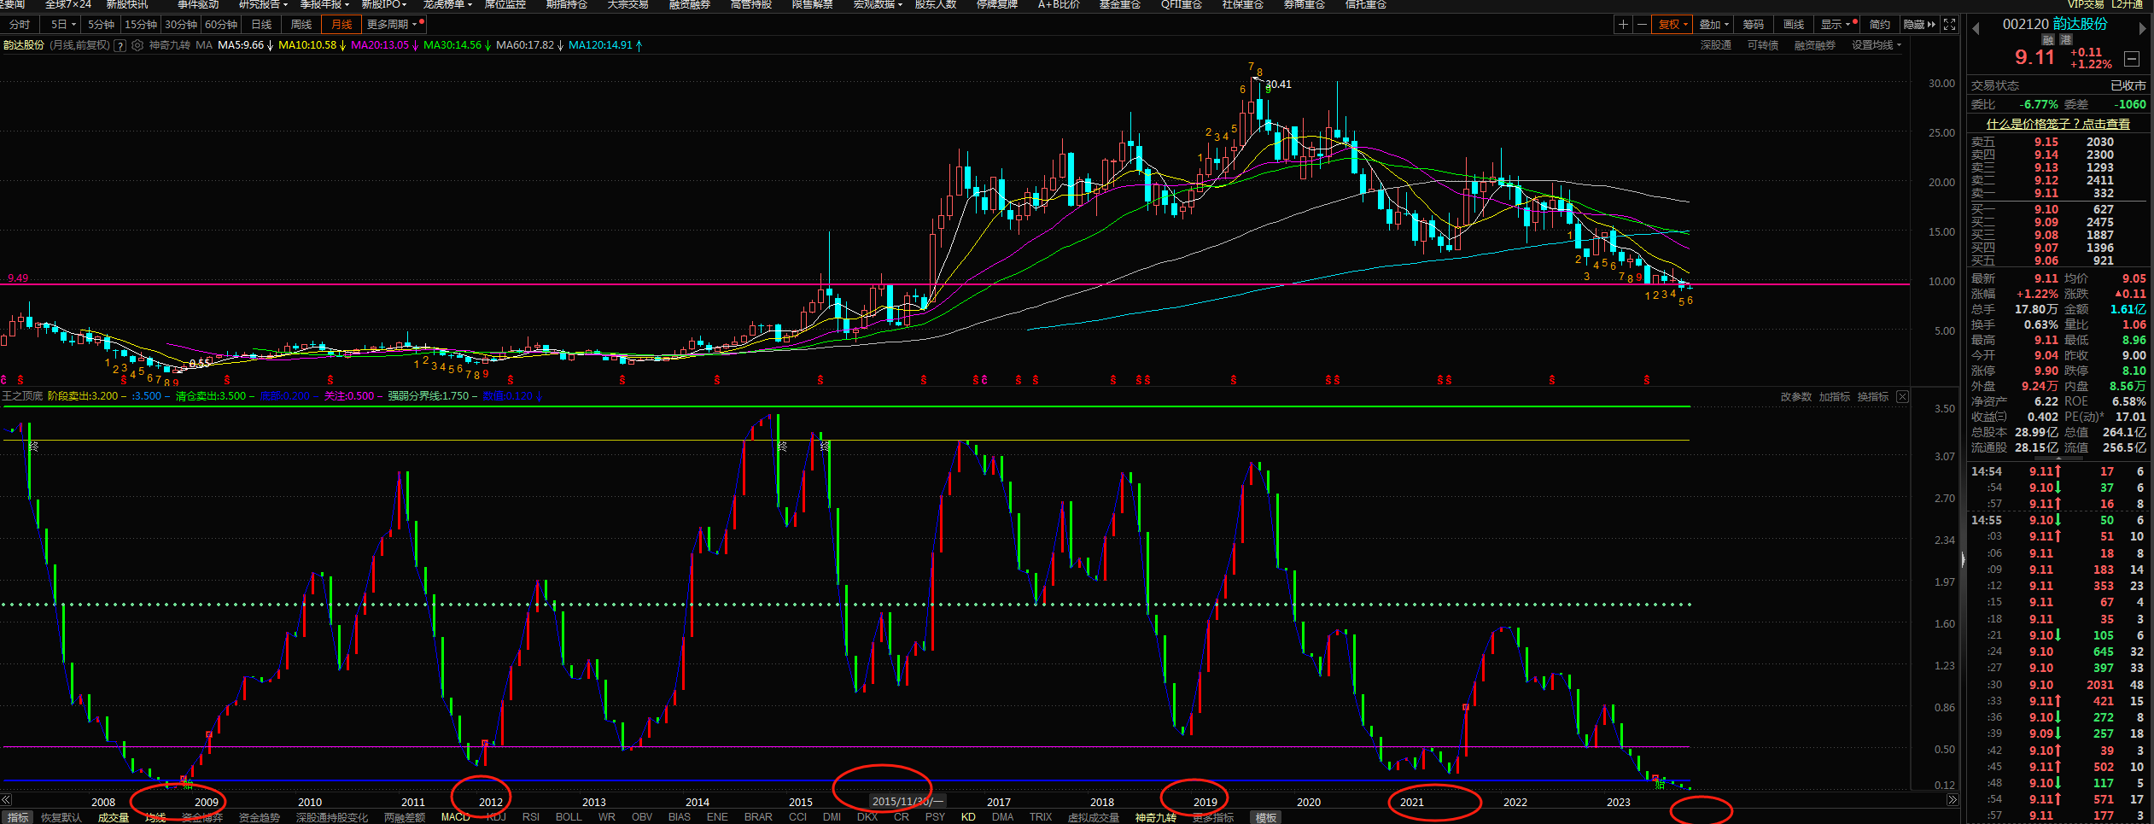Toggle the 两融差额 indicator
Image resolution: width=2154 pixels, height=824 pixels.
[x=404, y=817]
